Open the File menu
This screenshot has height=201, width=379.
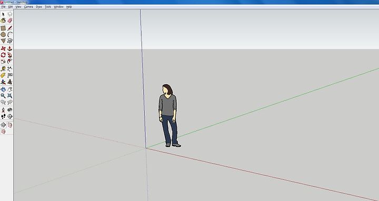[x=3, y=7]
